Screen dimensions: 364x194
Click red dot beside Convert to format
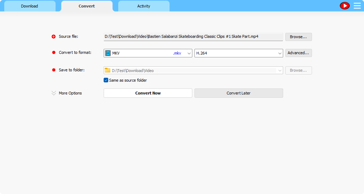(54, 53)
